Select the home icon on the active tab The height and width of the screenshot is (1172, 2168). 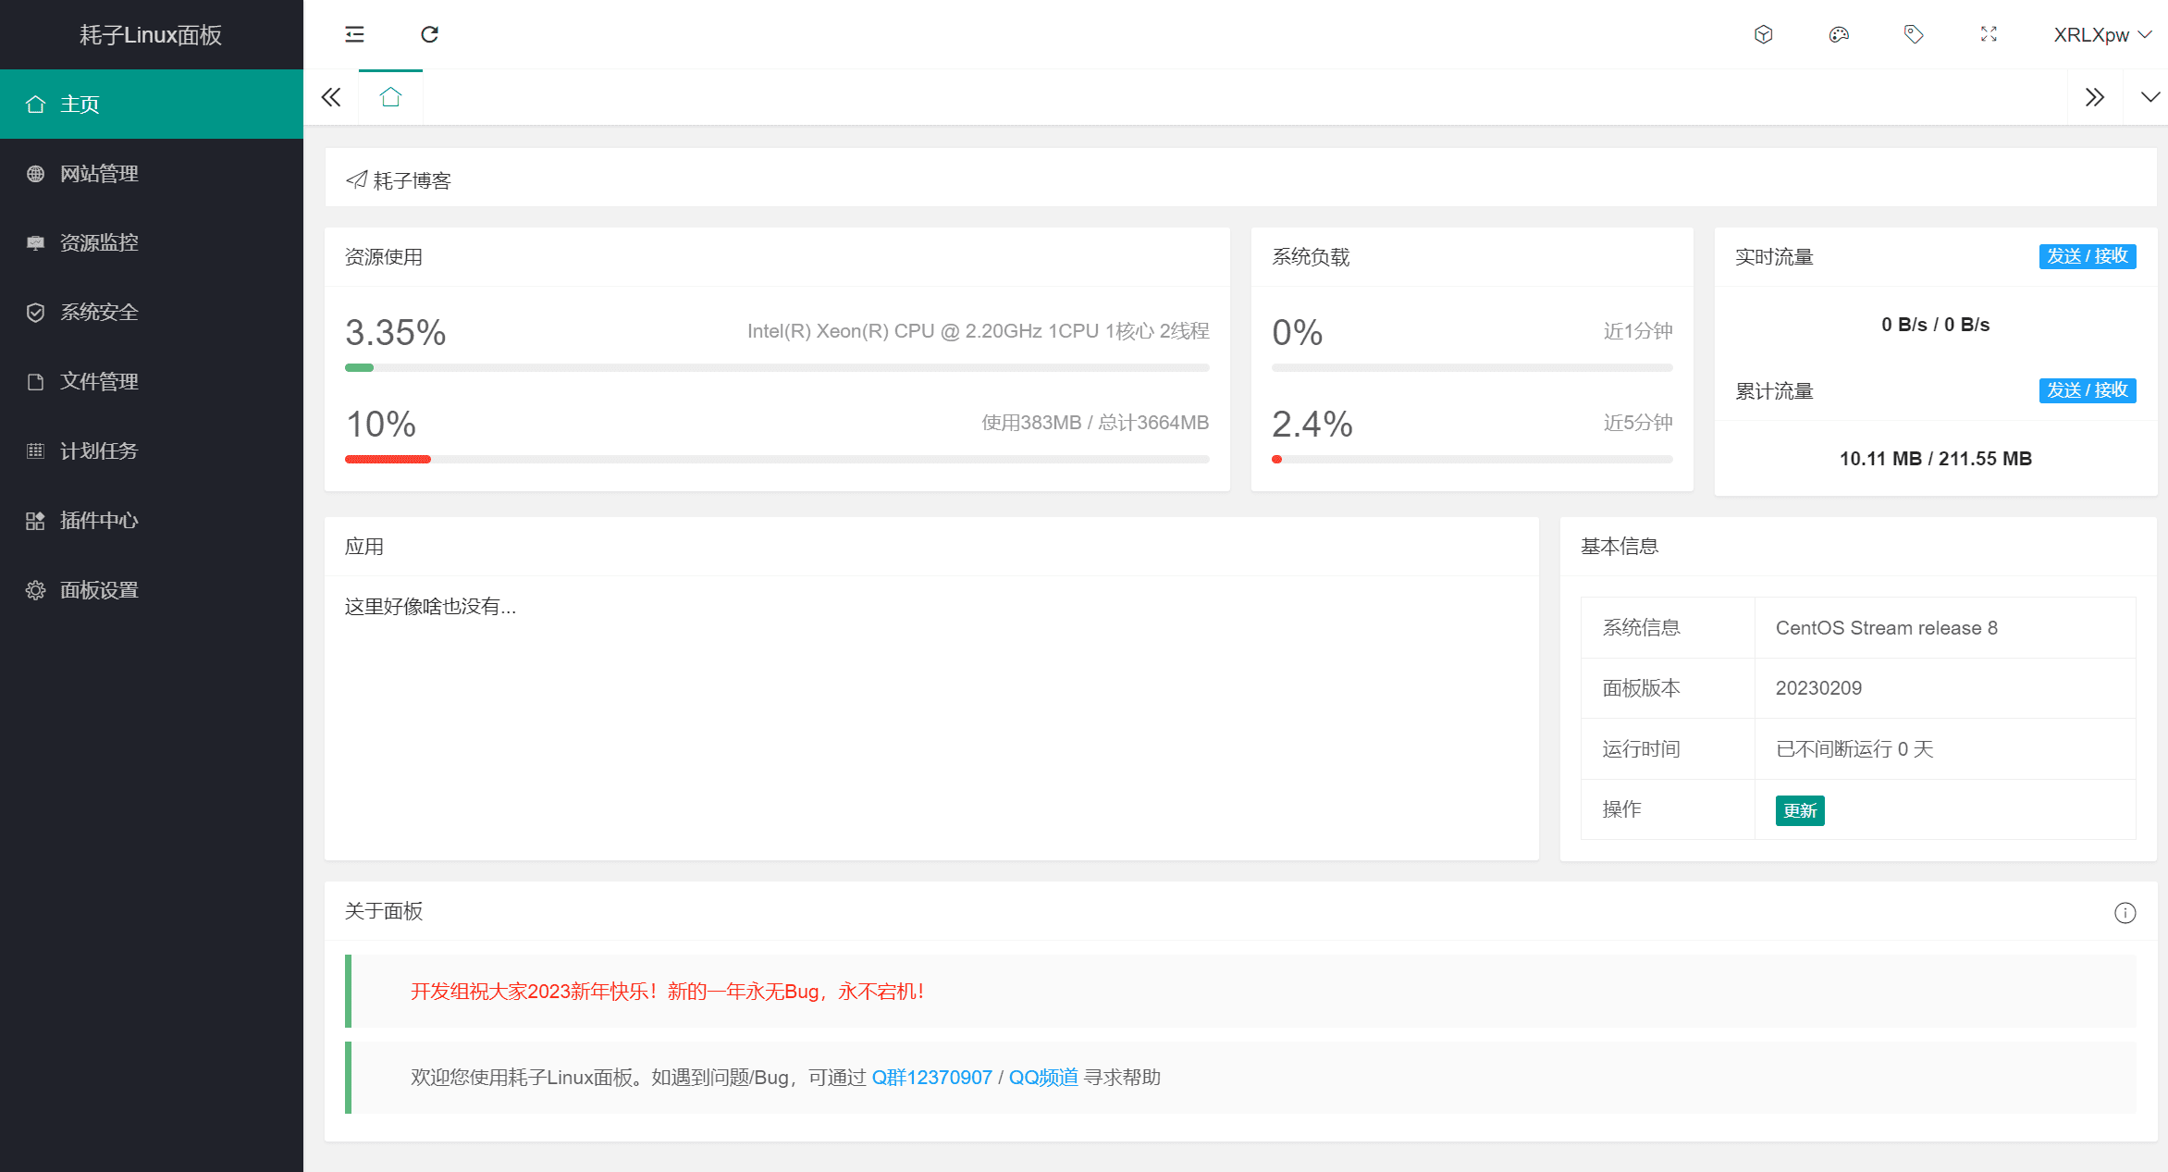[x=390, y=96]
